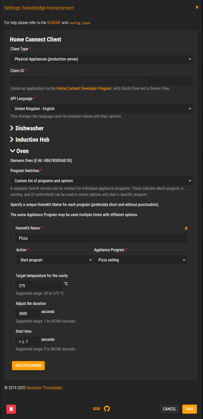The width and height of the screenshot is (203, 419).
Task: Remove the Pizza program entry
Action: pyautogui.click(x=186, y=228)
